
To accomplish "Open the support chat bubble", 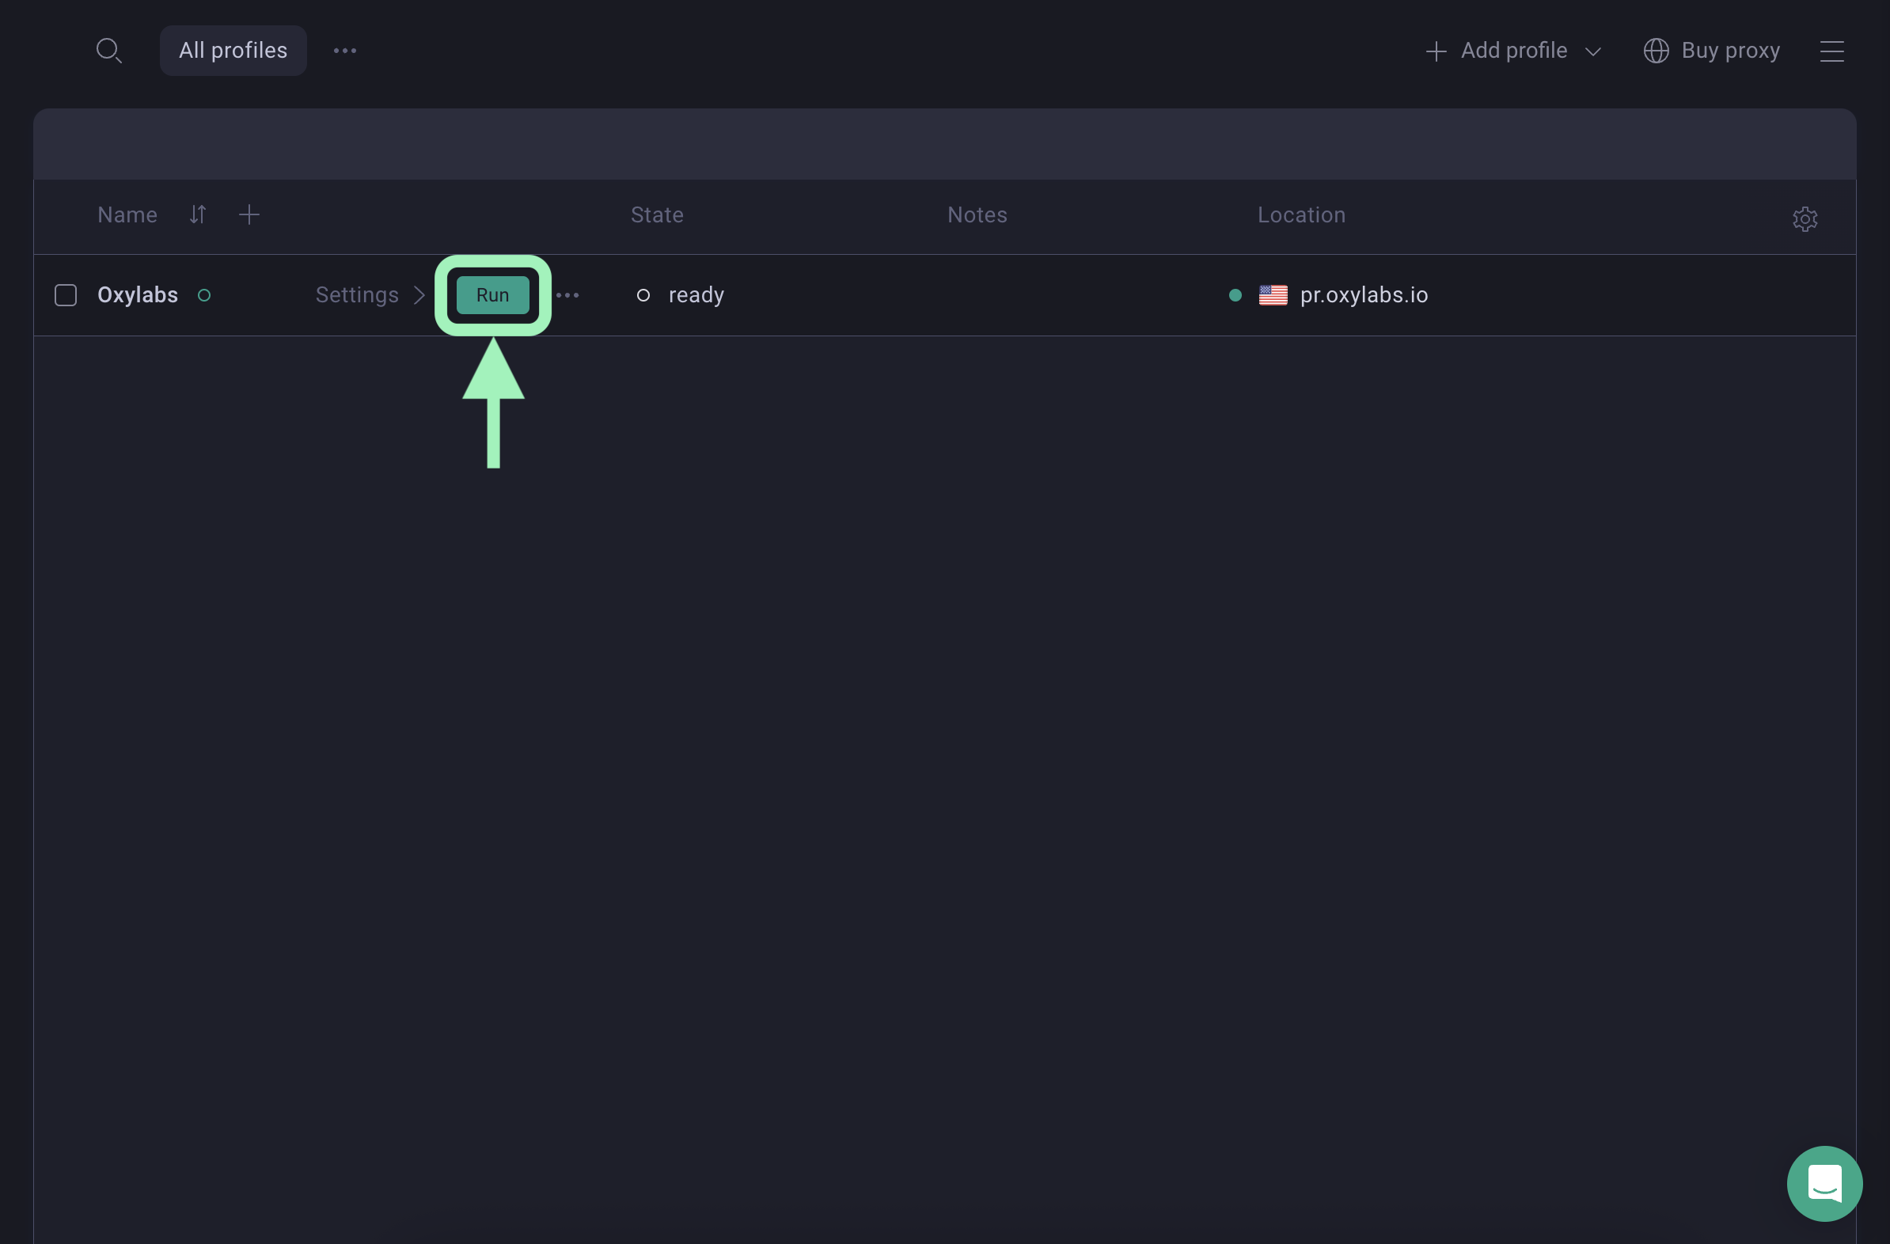I will (x=1824, y=1183).
